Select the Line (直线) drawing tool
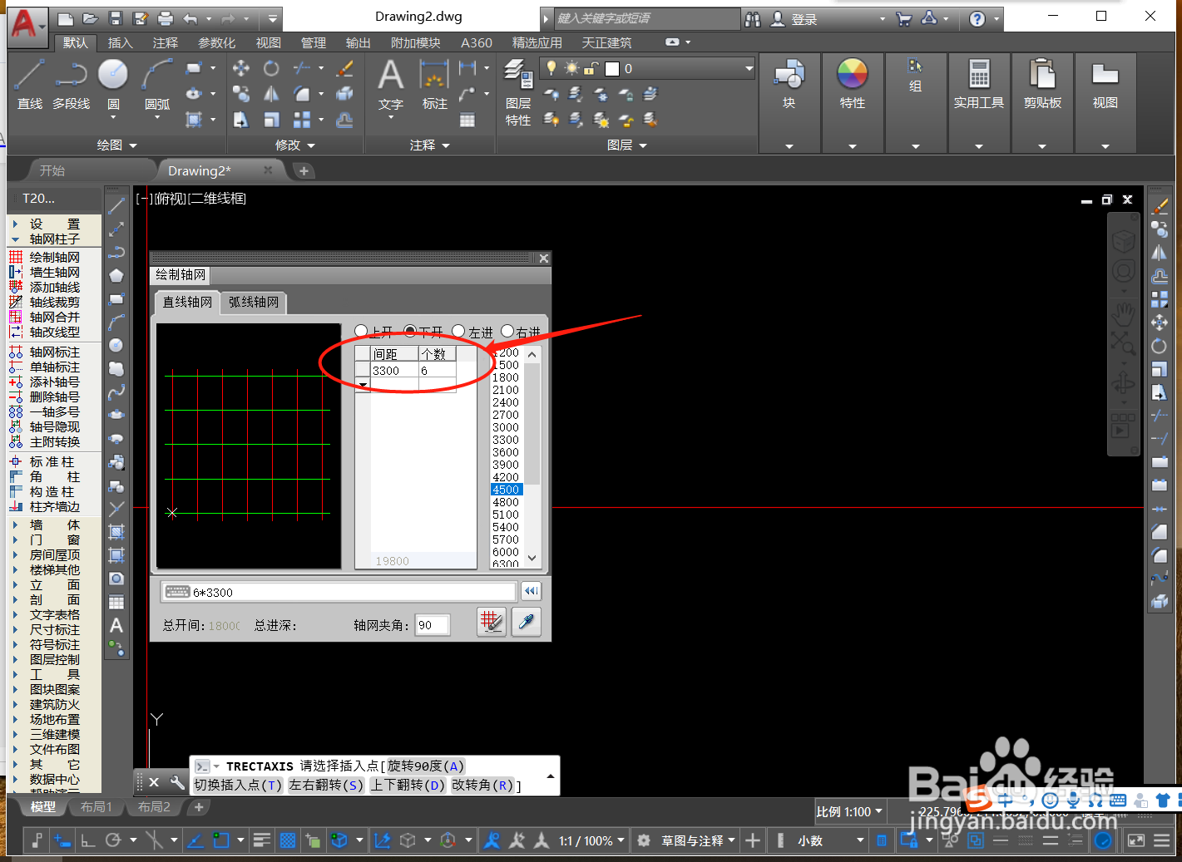Image resolution: width=1182 pixels, height=862 pixels. click(29, 84)
